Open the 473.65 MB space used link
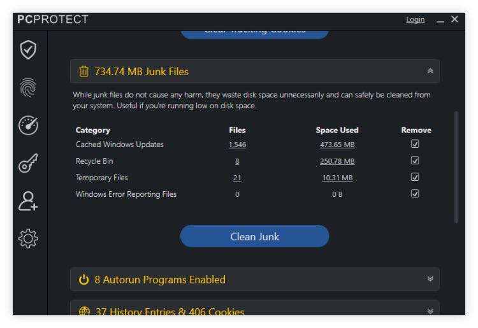Viewport: 478px width, 328px height. coord(337,145)
